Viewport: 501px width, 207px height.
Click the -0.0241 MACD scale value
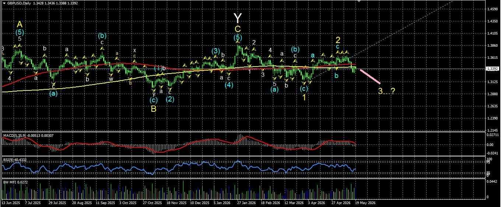(x=493, y=153)
